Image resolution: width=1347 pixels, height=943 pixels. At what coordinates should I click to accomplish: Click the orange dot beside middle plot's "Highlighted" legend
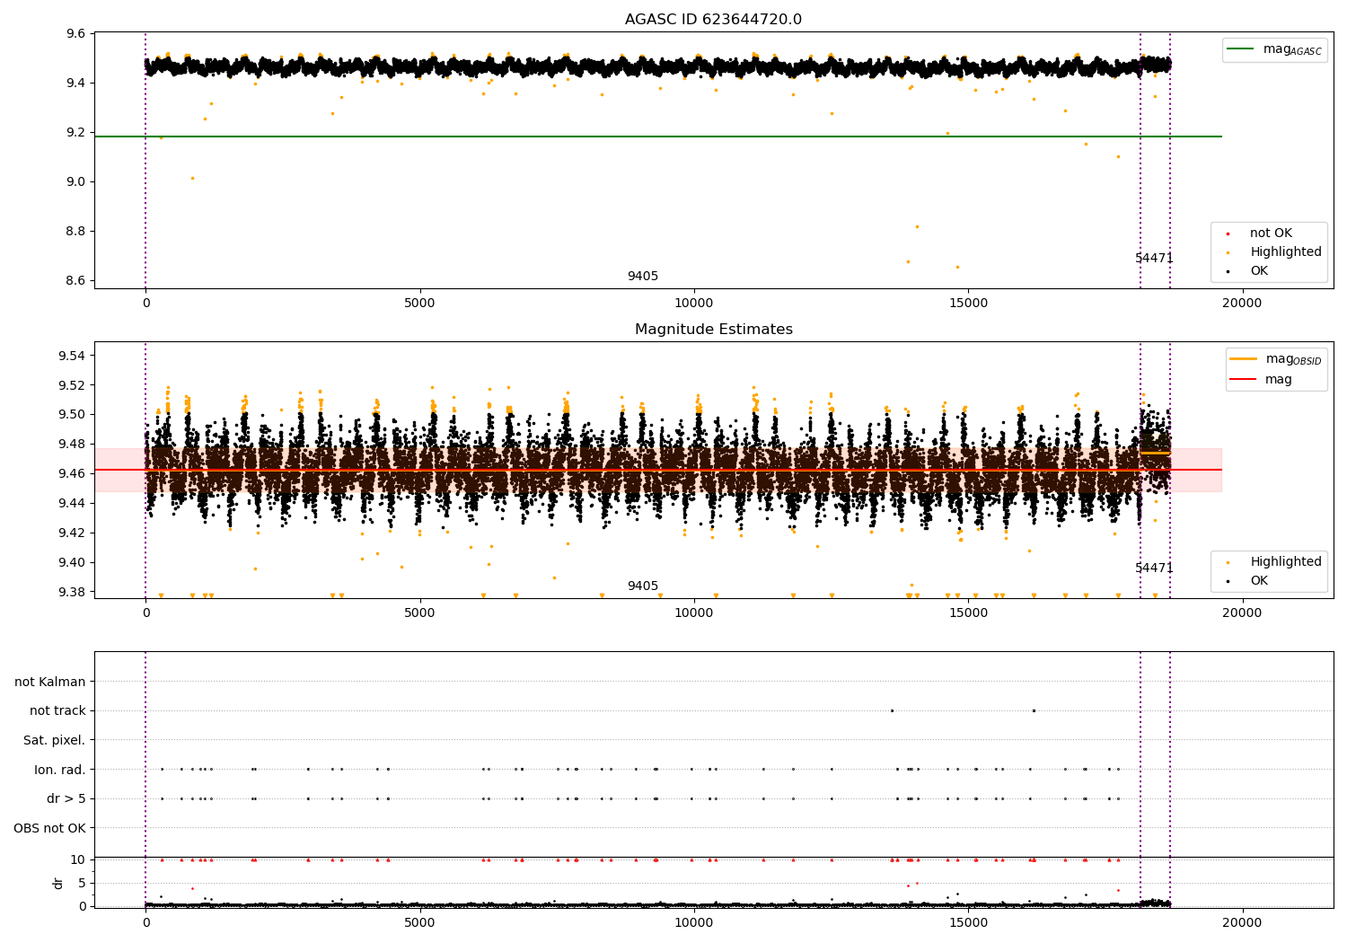point(1228,563)
